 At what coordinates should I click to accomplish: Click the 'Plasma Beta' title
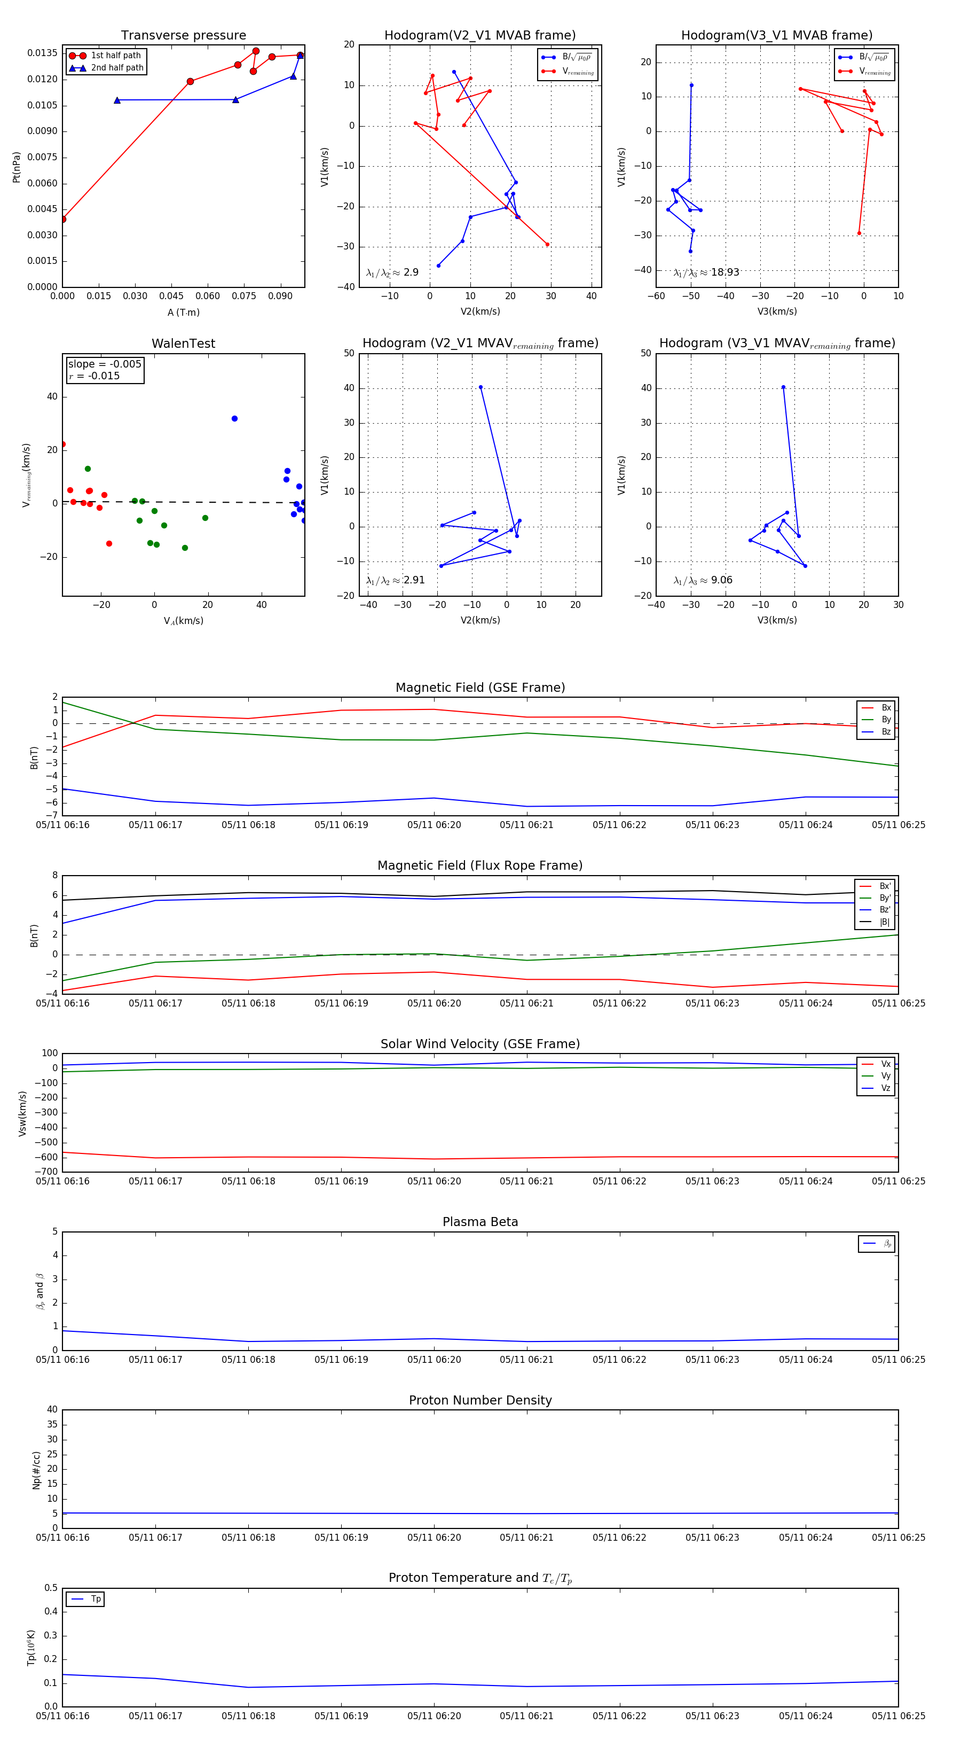480,1222
